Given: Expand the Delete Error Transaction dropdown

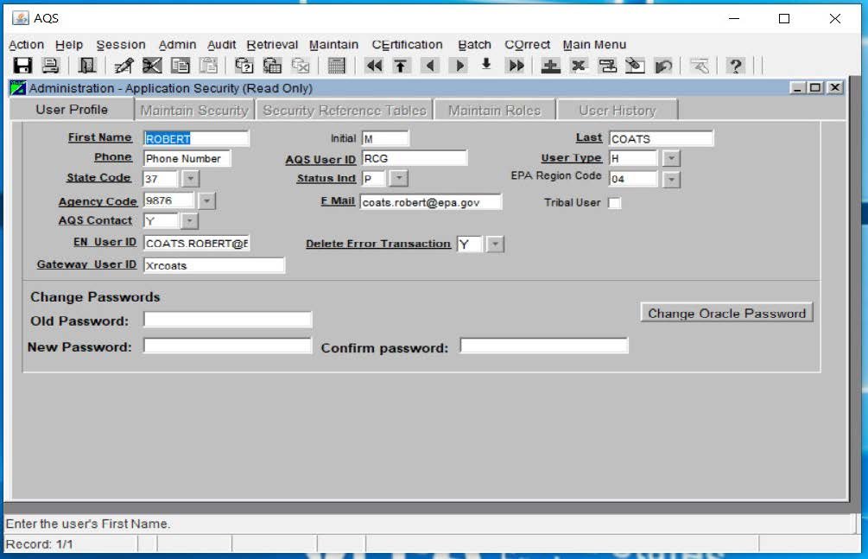Looking at the screenshot, I should (495, 245).
